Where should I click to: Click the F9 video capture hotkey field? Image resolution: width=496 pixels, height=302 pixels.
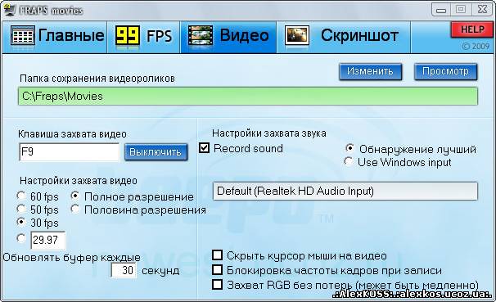69,152
